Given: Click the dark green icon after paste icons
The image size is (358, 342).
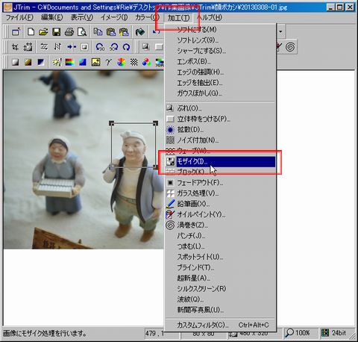Looking at the screenshot, I should tap(140, 32).
